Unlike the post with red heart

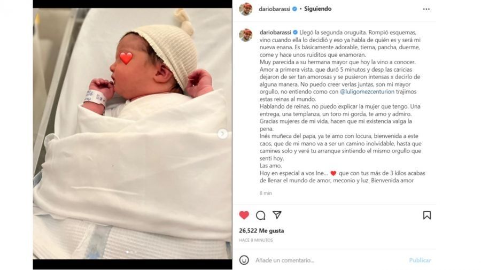tap(244, 215)
